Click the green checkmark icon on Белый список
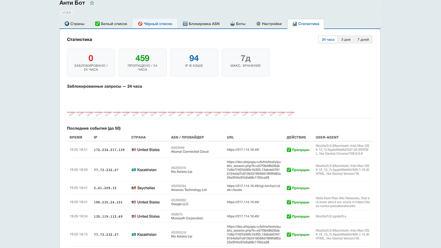The width and height of the screenshot is (441, 248). tap(98, 24)
